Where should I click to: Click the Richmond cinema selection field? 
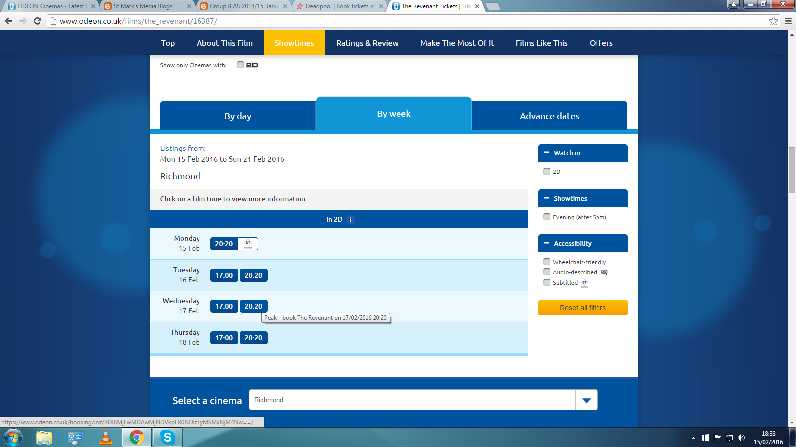tap(412, 400)
